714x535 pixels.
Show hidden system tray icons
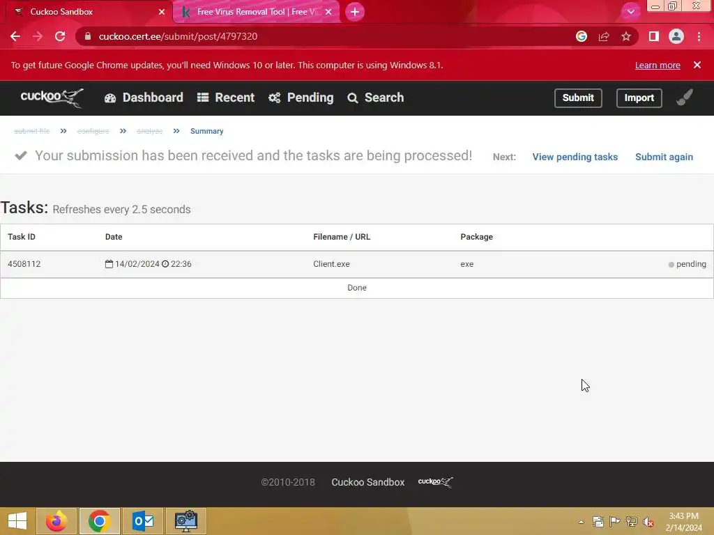581,522
